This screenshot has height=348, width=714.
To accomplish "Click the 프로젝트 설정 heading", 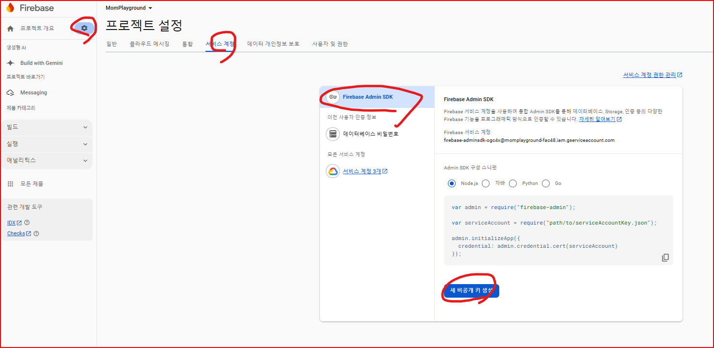I will (x=144, y=25).
